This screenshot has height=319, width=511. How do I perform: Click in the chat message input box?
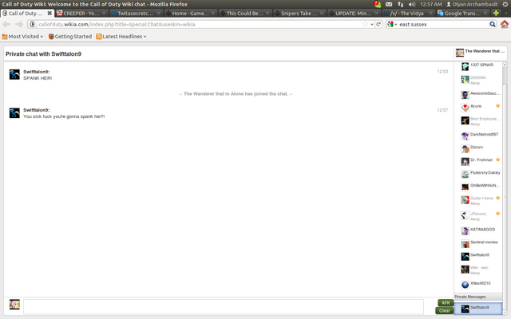click(x=224, y=306)
